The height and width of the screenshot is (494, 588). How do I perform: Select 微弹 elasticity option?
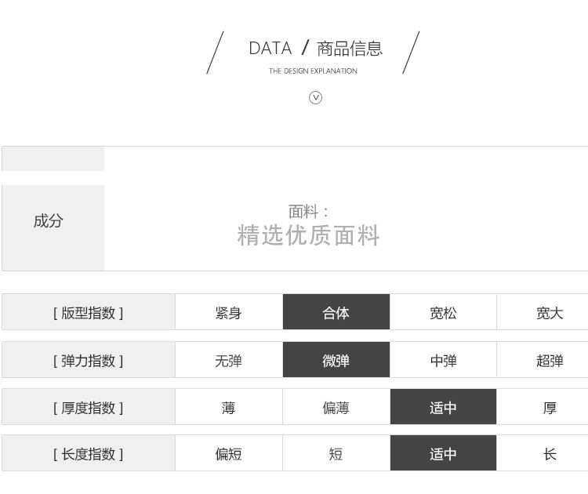(x=336, y=361)
